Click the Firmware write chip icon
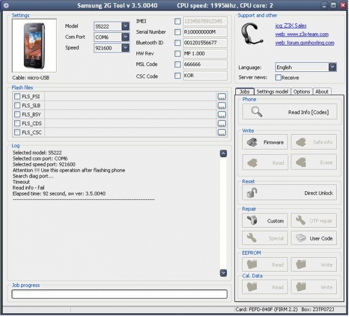Viewport: 349px width, 317px height. point(252,142)
